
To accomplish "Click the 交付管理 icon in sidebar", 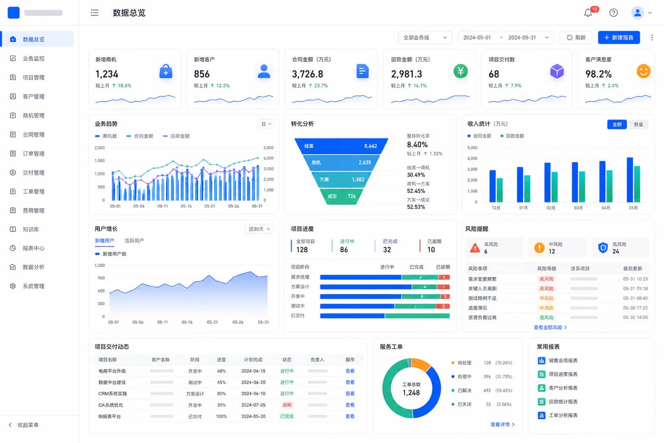I will point(13,172).
